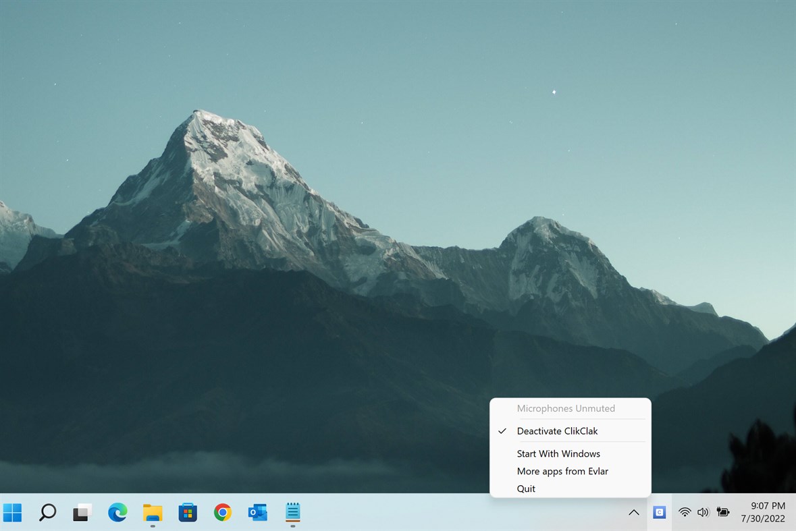This screenshot has width=796, height=531.
Task: Open File Explorer from the taskbar
Action: (x=153, y=513)
